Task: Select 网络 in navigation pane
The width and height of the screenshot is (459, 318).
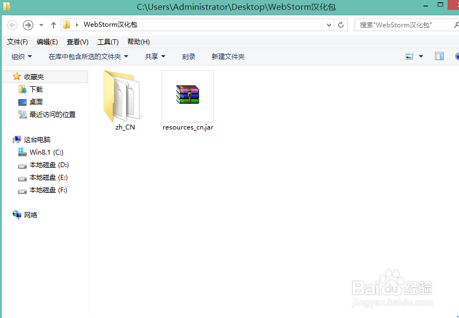Action: (x=25, y=215)
